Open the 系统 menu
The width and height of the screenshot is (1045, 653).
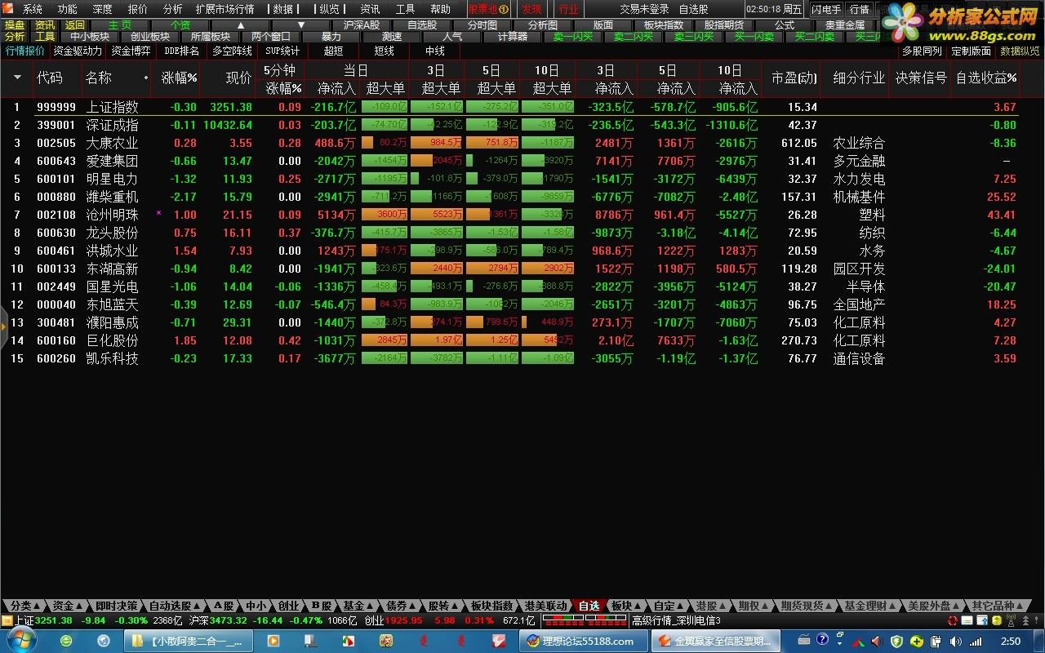[x=32, y=9]
